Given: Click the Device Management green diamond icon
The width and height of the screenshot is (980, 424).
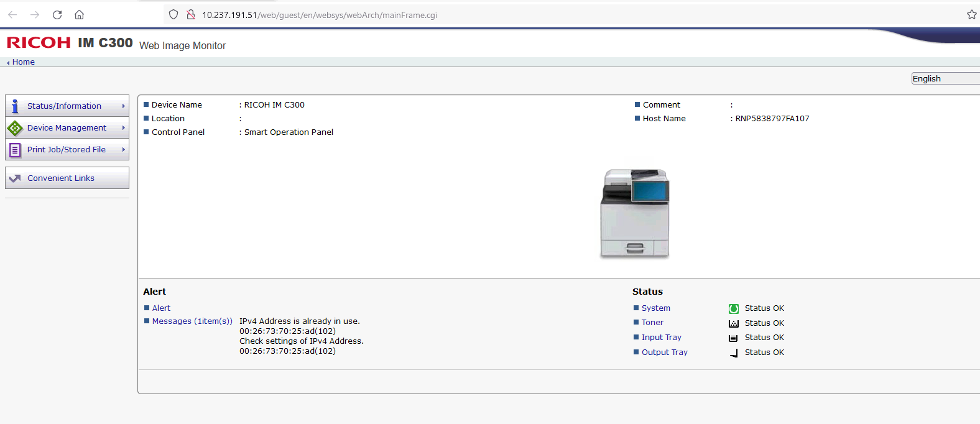Looking at the screenshot, I should coord(15,128).
